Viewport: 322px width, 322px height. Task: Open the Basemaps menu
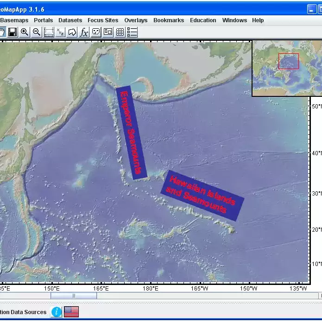14,20
